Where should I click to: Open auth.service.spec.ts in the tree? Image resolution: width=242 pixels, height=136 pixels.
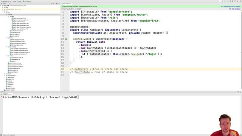[x=17, y=31]
